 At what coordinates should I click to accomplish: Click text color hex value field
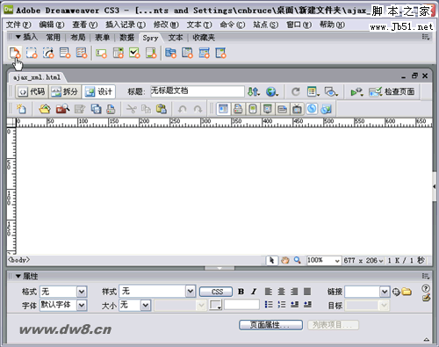tap(241, 305)
